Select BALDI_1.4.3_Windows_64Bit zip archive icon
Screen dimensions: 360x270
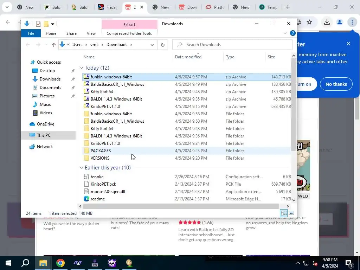(x=86, y=99)
